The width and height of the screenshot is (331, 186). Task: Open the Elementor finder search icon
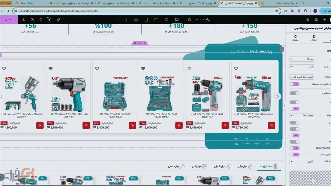pyautogui.click(x=41, y=20)
